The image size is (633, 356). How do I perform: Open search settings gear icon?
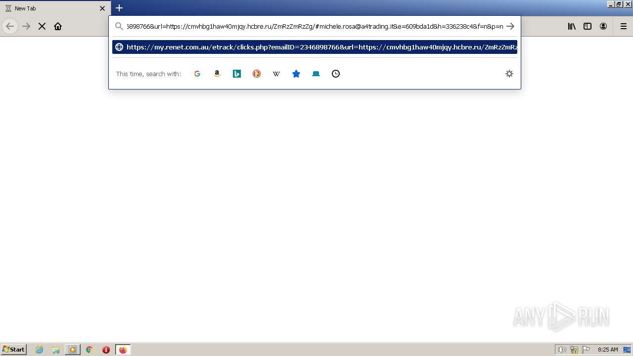[x=509, y=74]
